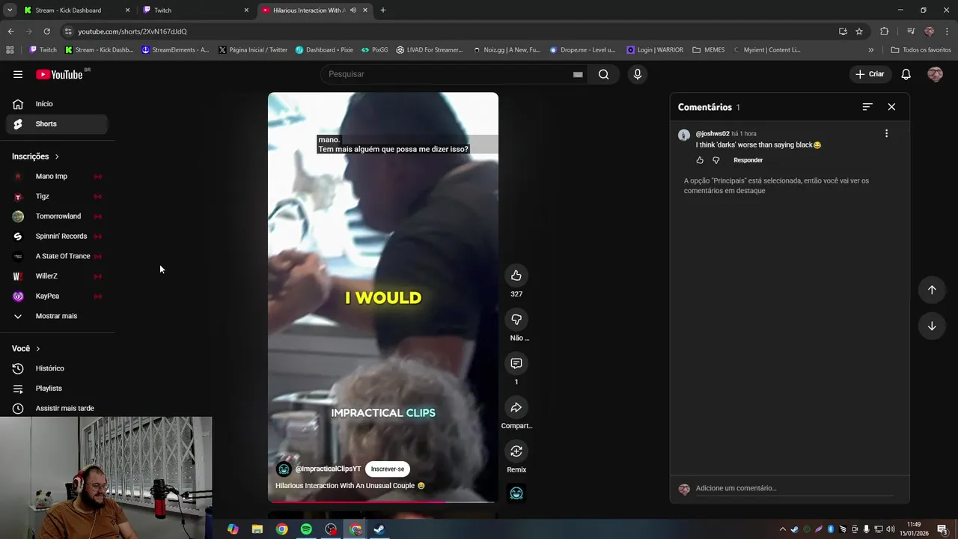Reload the page
The height and width of the screenshot is (539, 958).
coord(46,31)
